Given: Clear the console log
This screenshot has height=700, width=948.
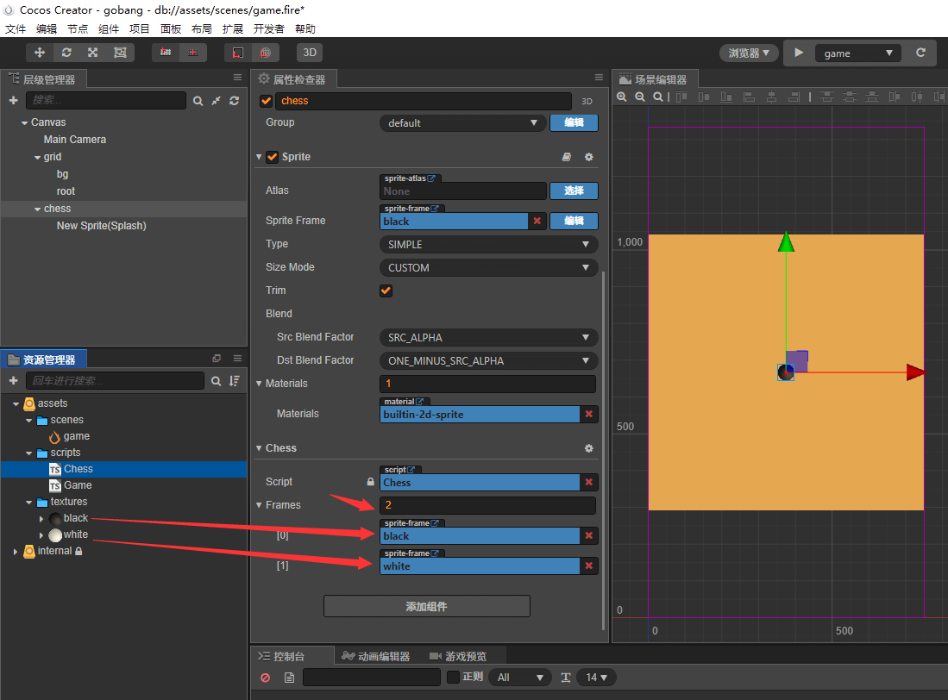Looking at the screenshot, I should coord(266,678).
